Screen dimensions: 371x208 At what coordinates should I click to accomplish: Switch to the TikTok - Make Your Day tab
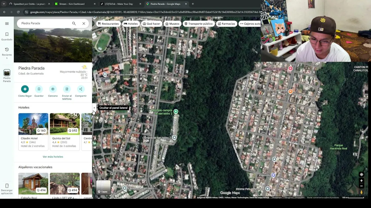click(120, 4)
